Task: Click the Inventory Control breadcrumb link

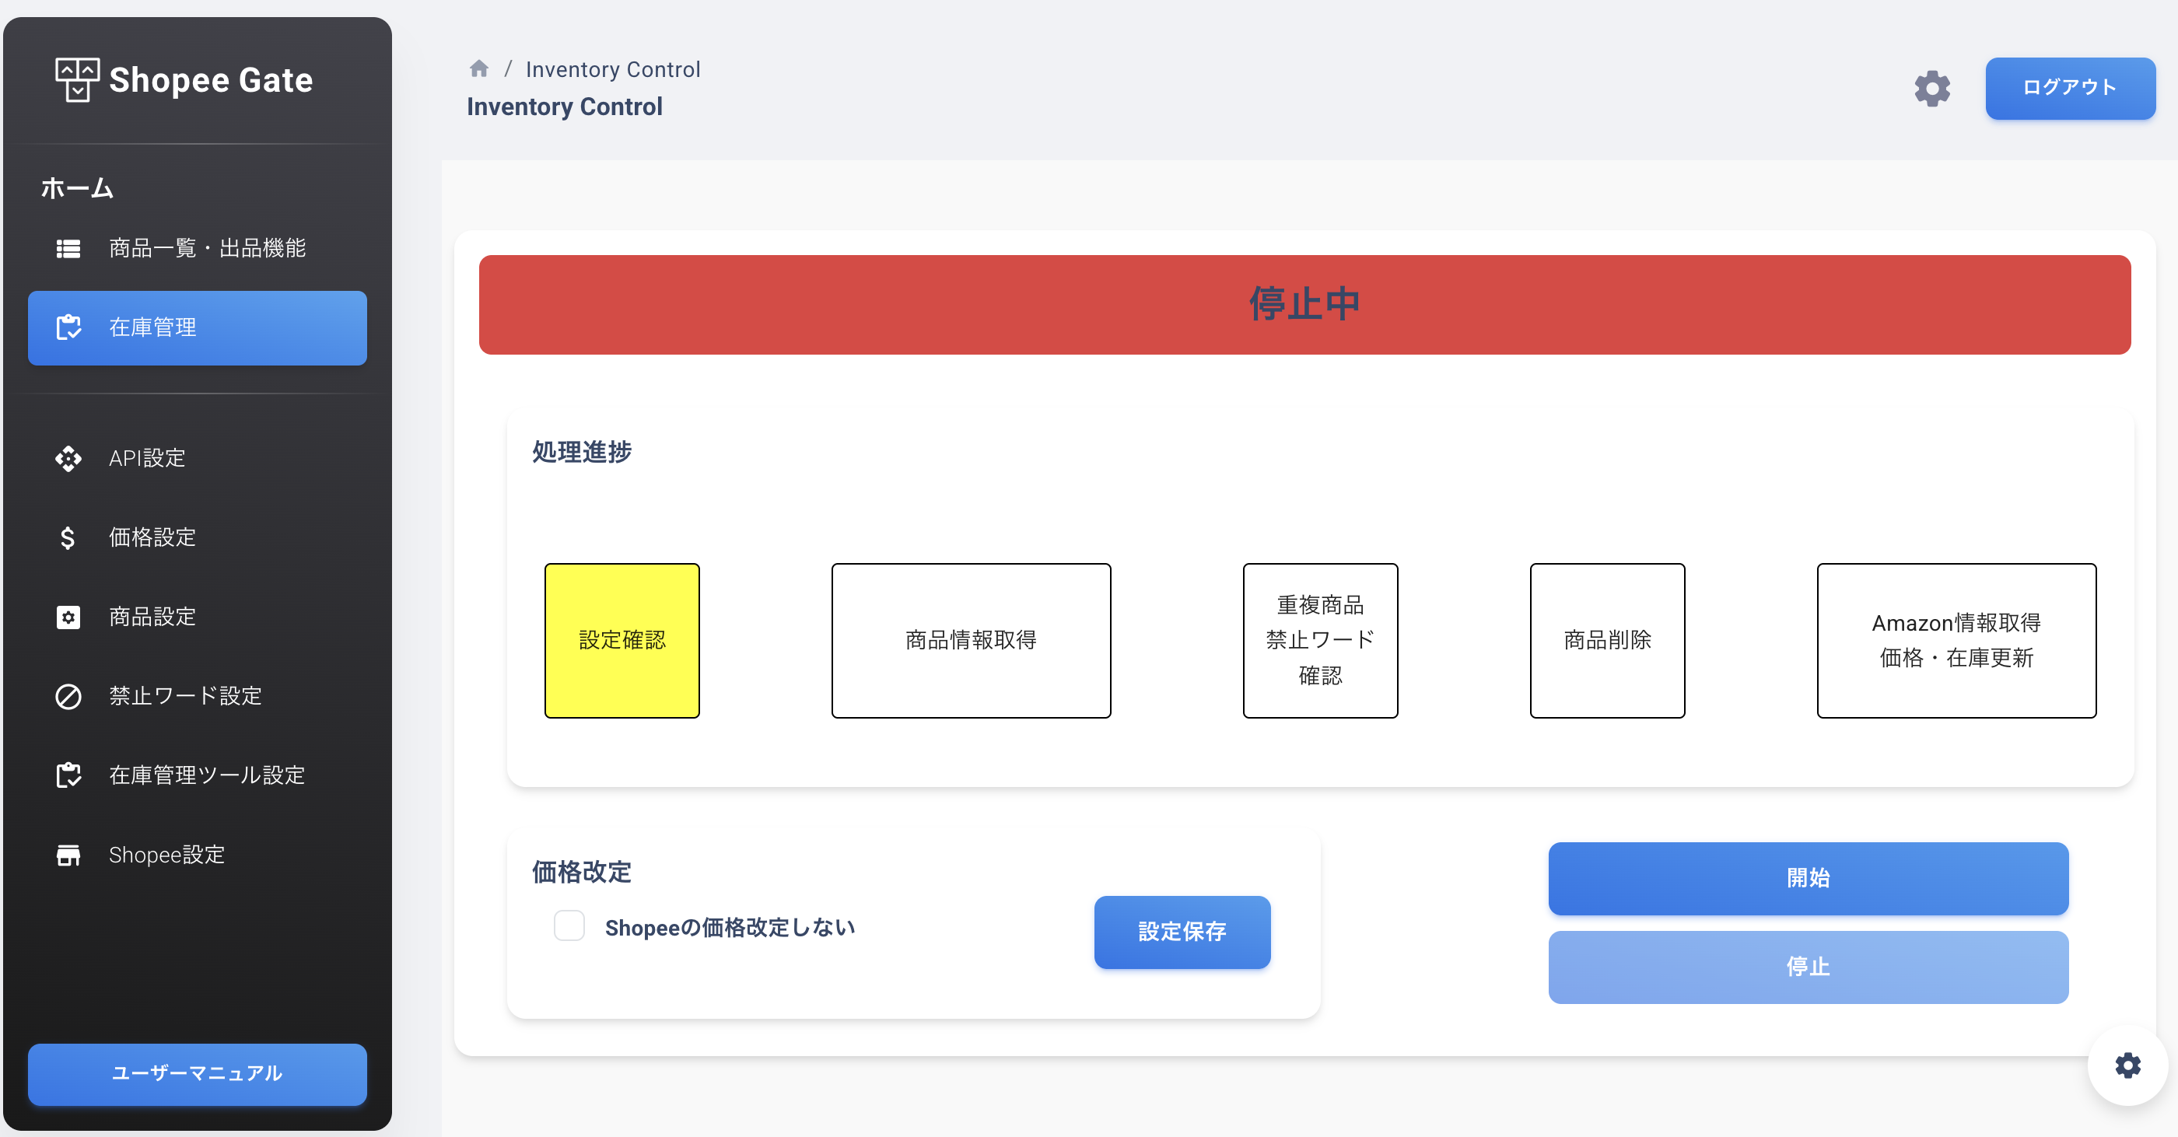Action: 612,69
